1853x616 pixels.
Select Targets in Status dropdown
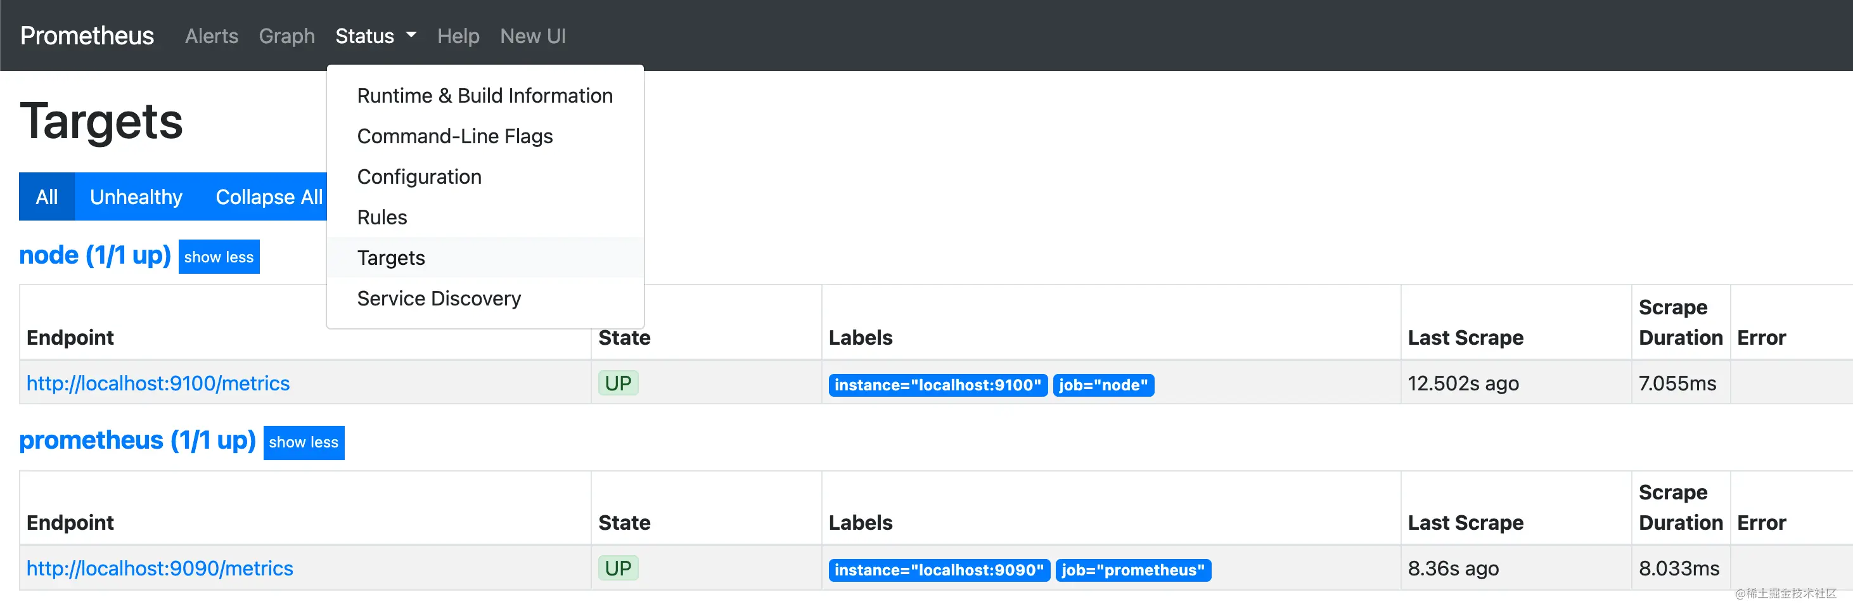(485, 258)
